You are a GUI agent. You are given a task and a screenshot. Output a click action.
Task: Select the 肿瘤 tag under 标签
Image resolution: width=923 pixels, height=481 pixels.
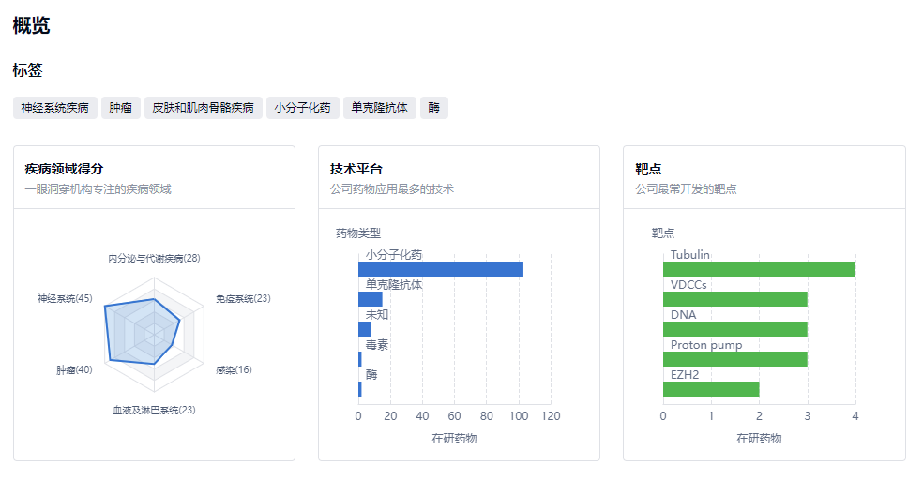point(120,108)
